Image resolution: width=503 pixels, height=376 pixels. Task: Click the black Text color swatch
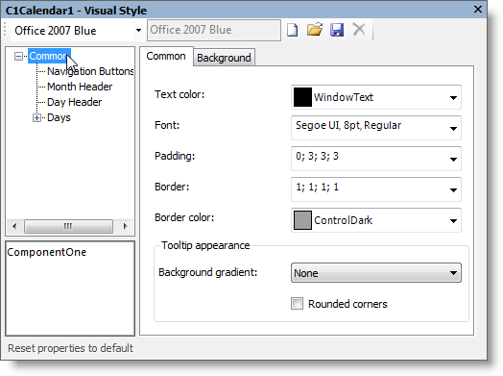(302, 97)
